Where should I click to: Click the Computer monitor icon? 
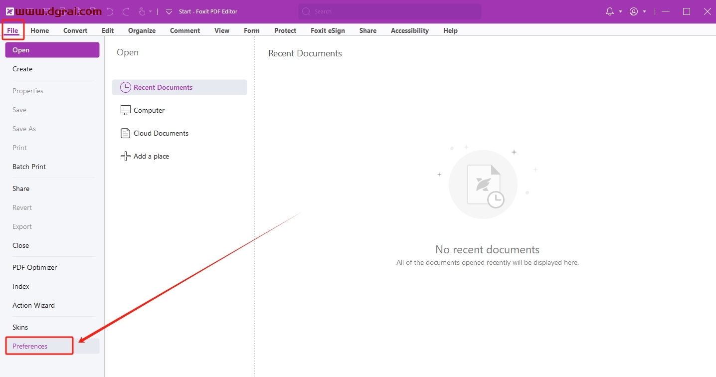pyautogui.click(x=125, y=110)
